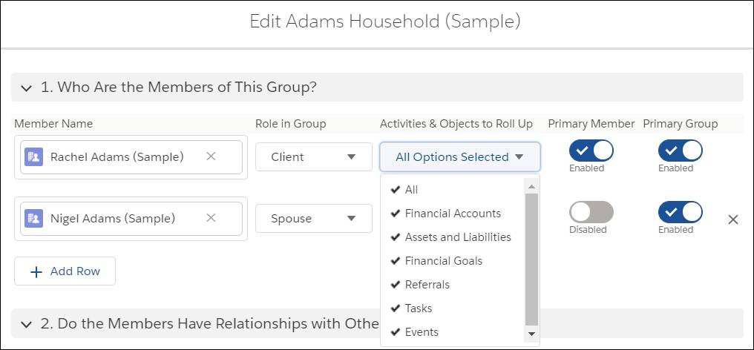The height and width of the screenshot is (350, 754).
Task: Collapse section 1 Members of This Group
Action: pos(27,88)
